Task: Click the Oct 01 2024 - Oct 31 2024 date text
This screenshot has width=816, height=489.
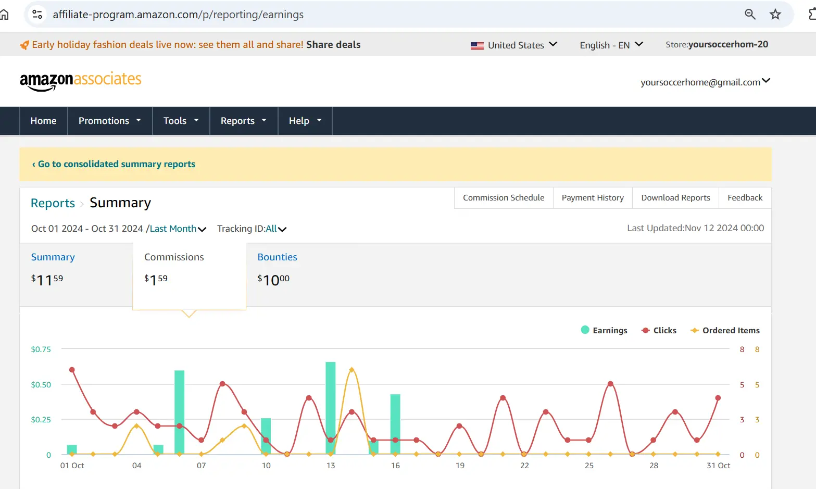Action: tap(87, 229)
